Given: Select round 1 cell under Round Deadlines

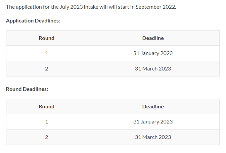Looking at the screenshot, I should 46,122.
